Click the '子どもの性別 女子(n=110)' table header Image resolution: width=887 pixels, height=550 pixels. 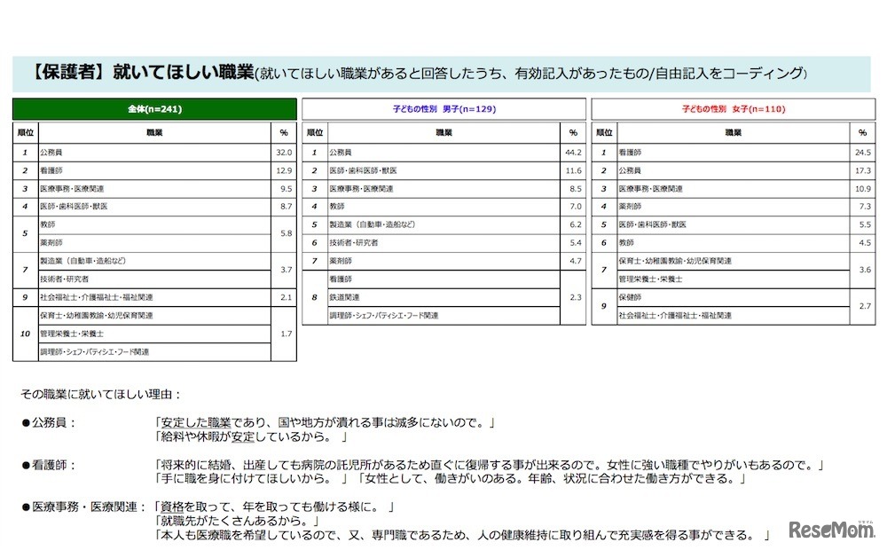(734, 109)
